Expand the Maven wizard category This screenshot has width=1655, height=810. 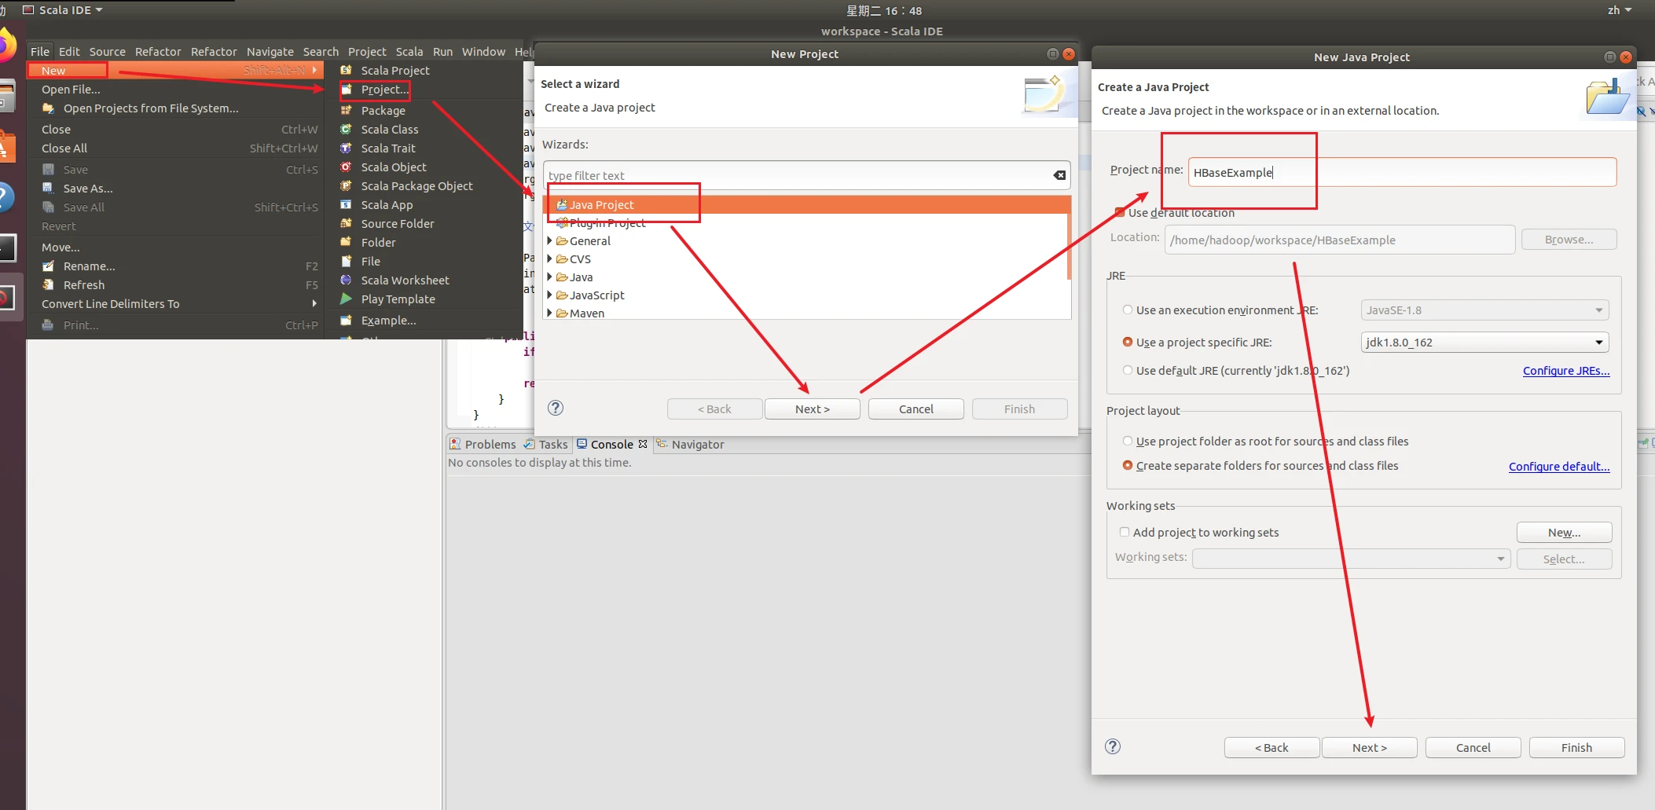click(550, 313)
